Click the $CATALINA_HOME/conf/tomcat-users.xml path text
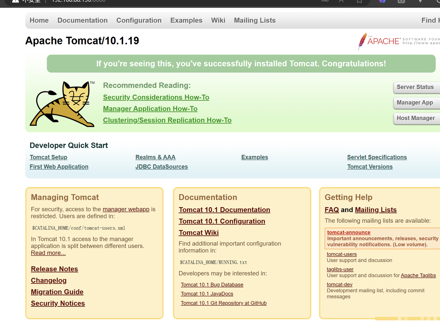 pos(79,228)
